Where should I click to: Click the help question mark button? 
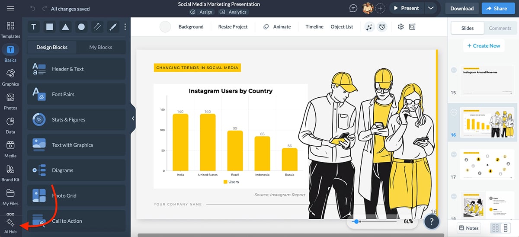[x=431, y=221]
